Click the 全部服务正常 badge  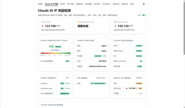[x=65, y=94]
